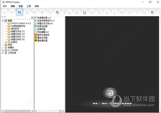
Task: Click the 收藏夹 star icon
Action: (x=6, y=47)
